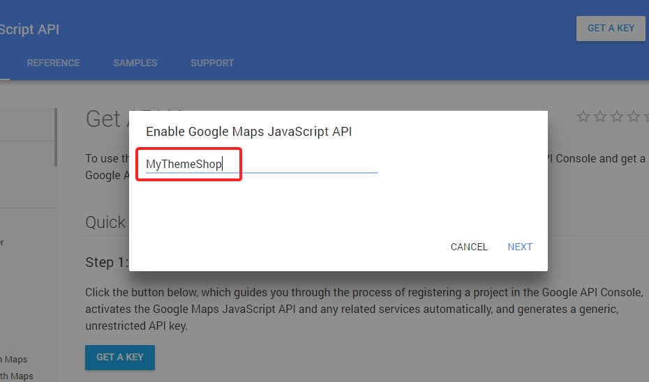The height and width of the screenshot is (382, 649).
Task: Click the project name field with MyThemeShop
Action: (x=262, y=164)
